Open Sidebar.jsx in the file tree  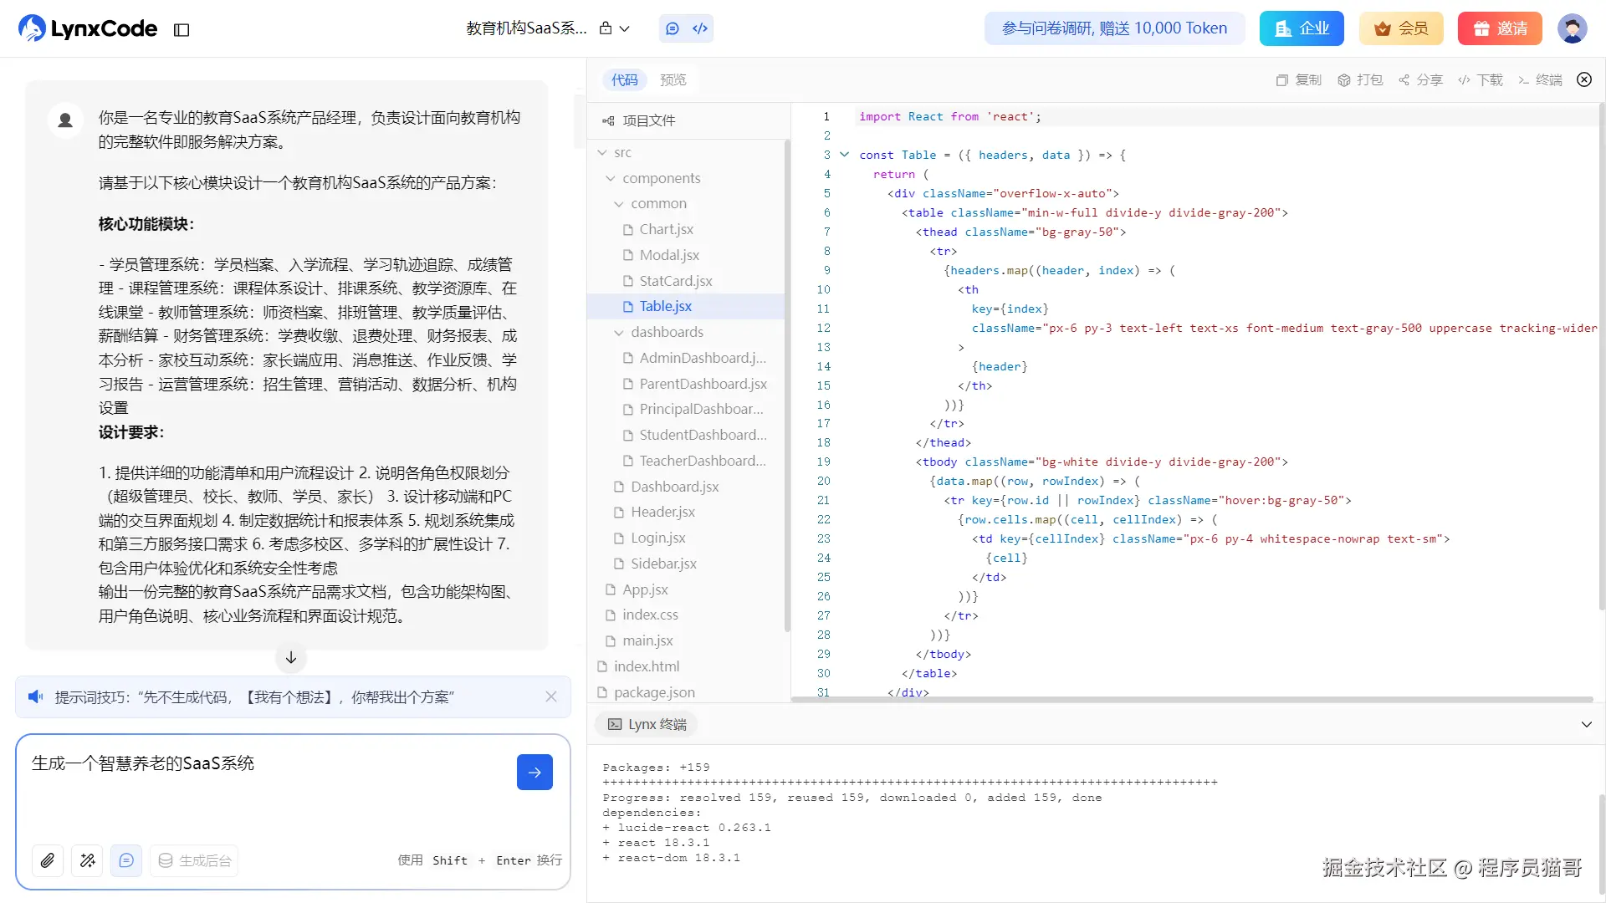coord(663,564)
